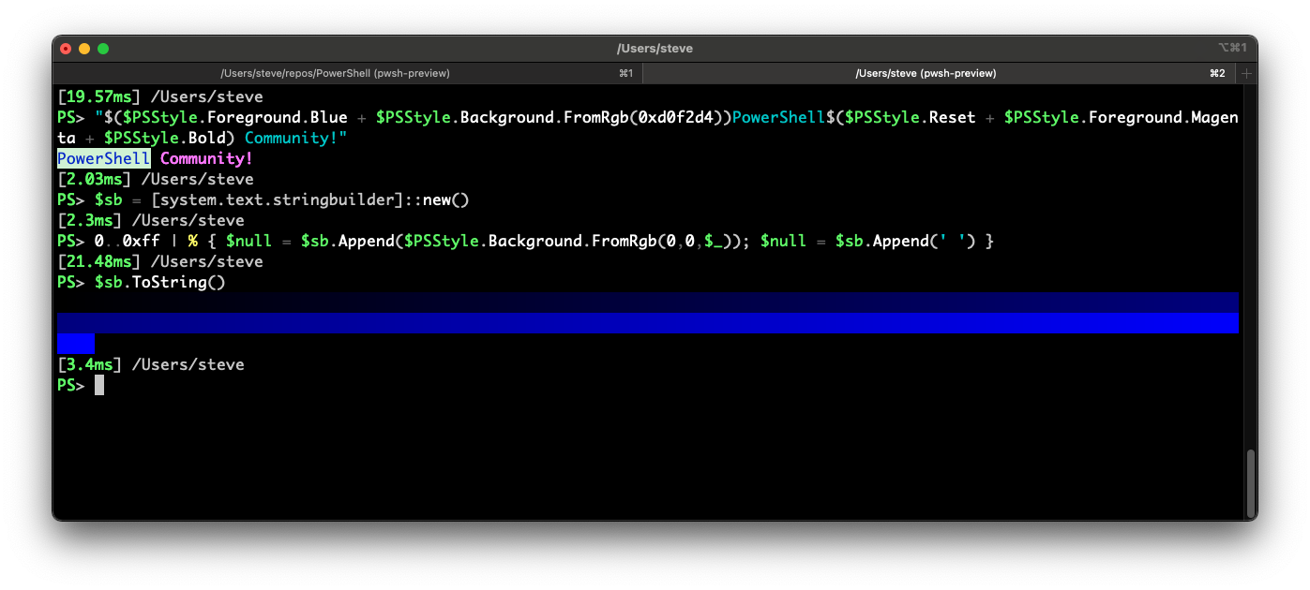This screenshot has height=590, width=1310.
Task: Close the terminal window with the red button
Action: (66, 49)
